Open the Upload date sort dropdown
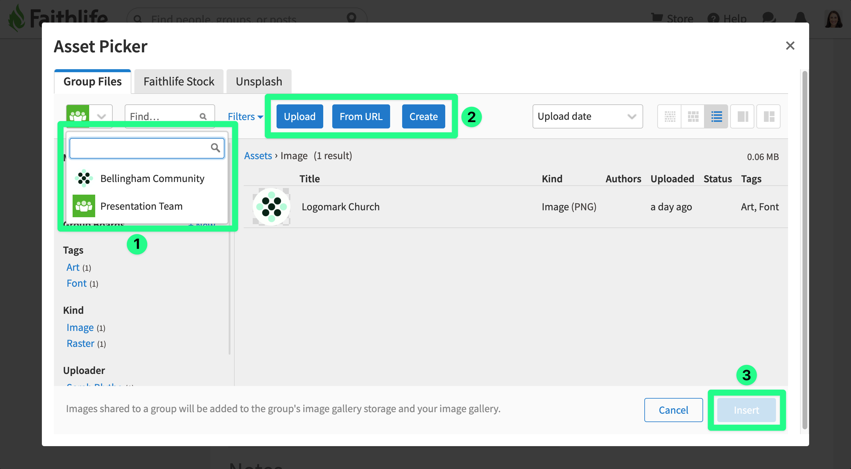This screenshot has width=851, height=469. 587,116
